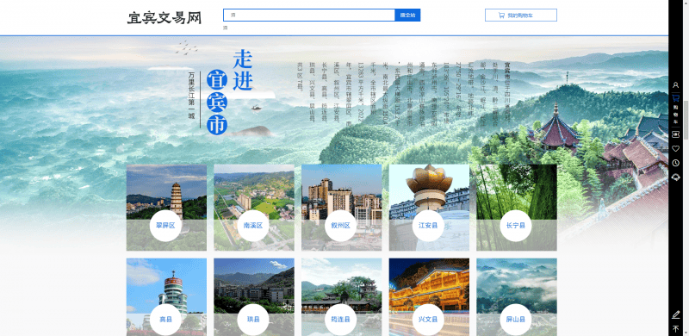Click the 搜全站 search button
The image size is (689, 336).
407,15
